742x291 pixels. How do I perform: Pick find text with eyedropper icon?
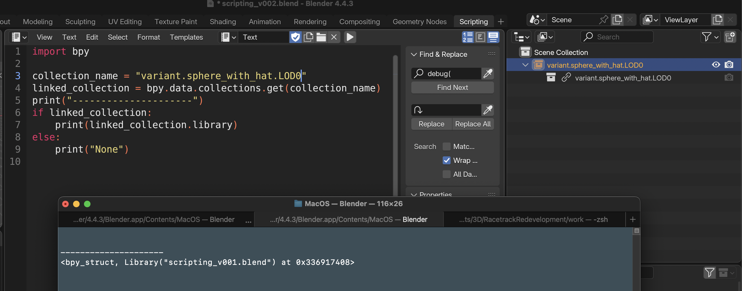click(x=488, y=73)
